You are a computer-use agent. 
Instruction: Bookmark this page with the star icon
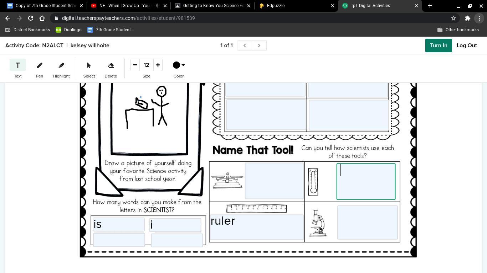(x=453, y=18)
